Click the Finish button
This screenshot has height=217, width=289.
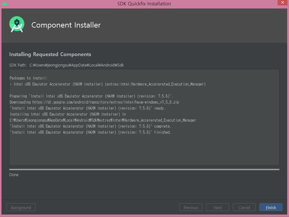click(x=271, y=207)
